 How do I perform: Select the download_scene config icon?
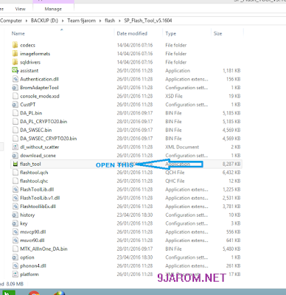[x=15, y=156]
